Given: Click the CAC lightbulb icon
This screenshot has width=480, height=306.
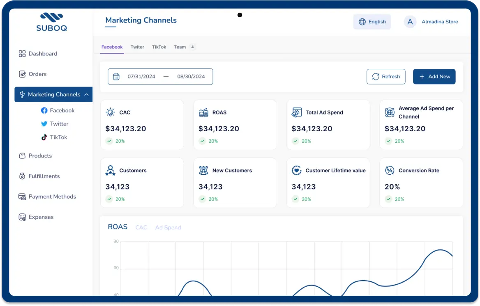Looking at the screenshot, I should click(x=111, y=112).
